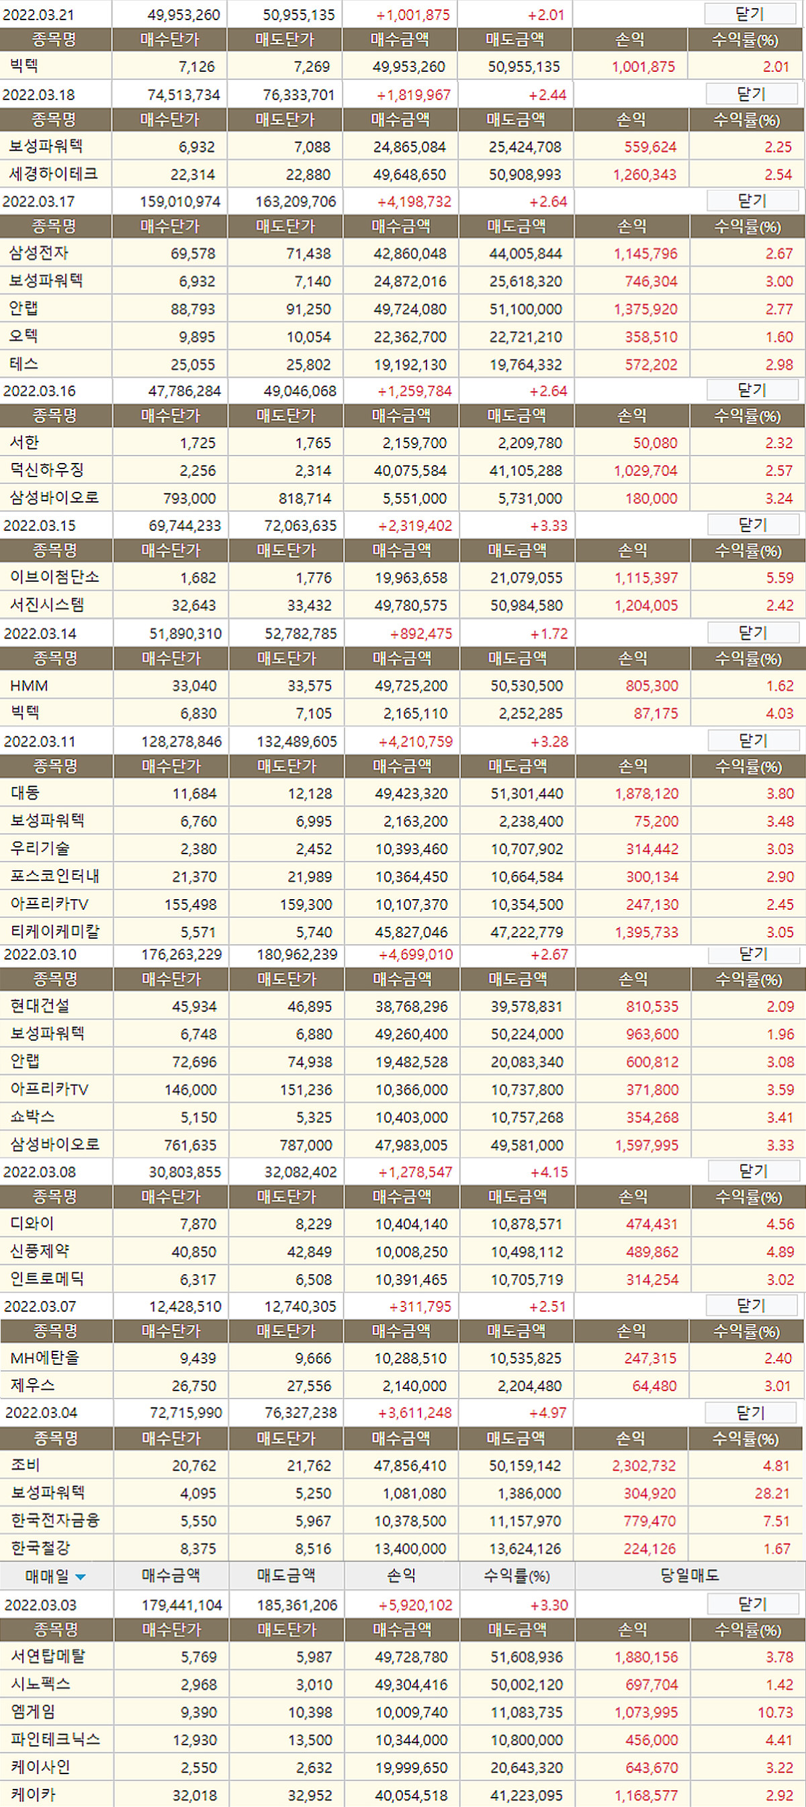
Task: Click the blue sort arrow beside 매매일
Action: tap(81, 1578)
